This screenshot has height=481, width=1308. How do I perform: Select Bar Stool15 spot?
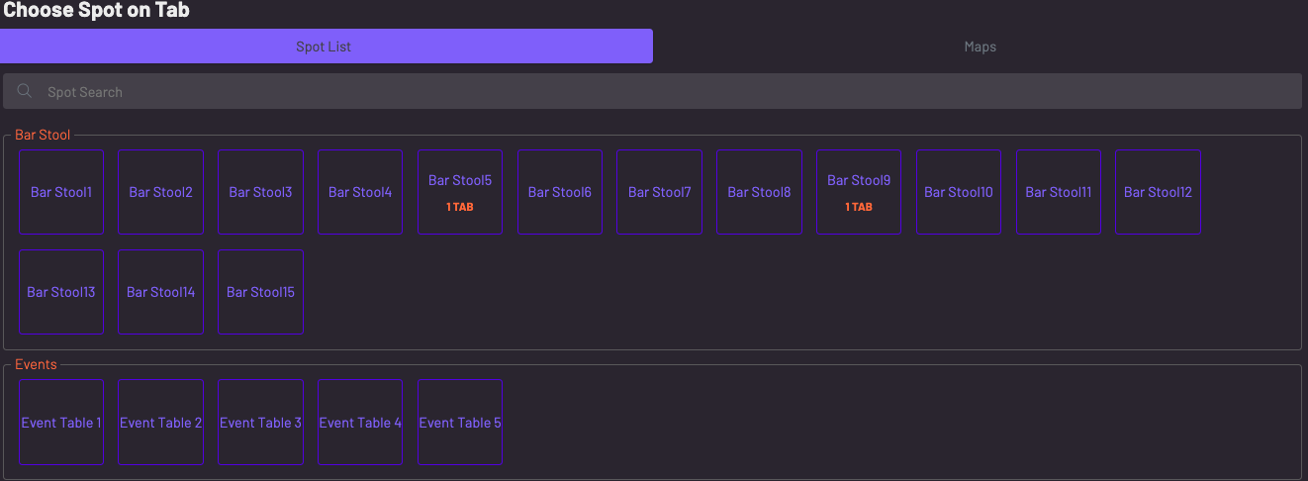coord(260,292)
